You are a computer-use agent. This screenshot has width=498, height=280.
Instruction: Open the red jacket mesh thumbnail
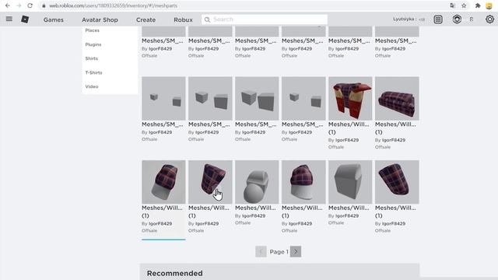350,99
